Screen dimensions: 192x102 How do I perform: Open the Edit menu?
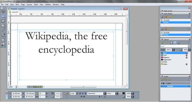tap(7, 5)
